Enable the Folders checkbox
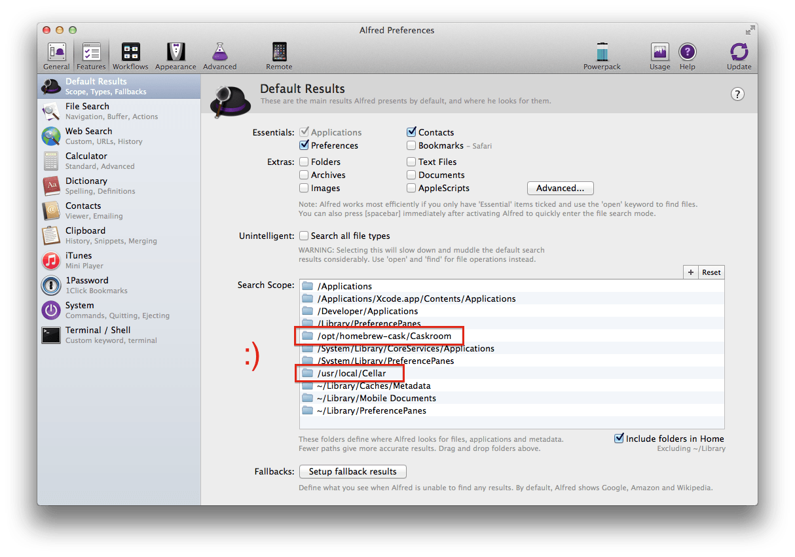 304,162
